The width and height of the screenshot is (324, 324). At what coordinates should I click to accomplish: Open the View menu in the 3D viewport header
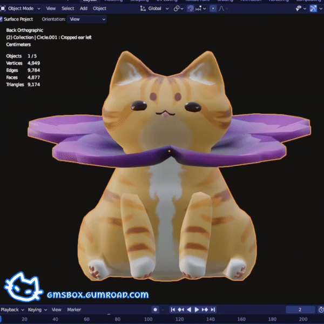click(51, 9)
